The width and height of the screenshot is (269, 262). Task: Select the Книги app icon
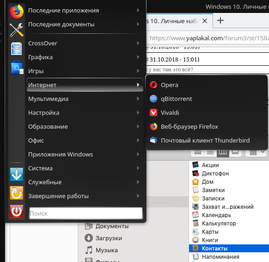click(x=196, y=240)
